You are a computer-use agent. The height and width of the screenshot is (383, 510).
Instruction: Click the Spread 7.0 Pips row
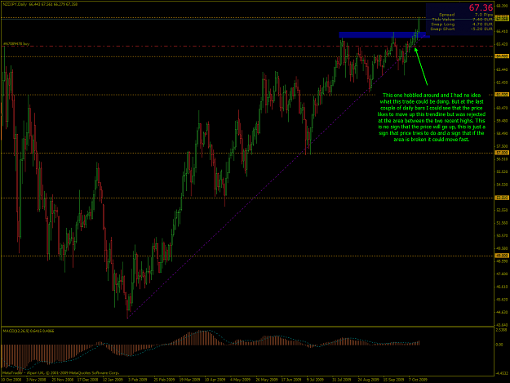(465, 15)
